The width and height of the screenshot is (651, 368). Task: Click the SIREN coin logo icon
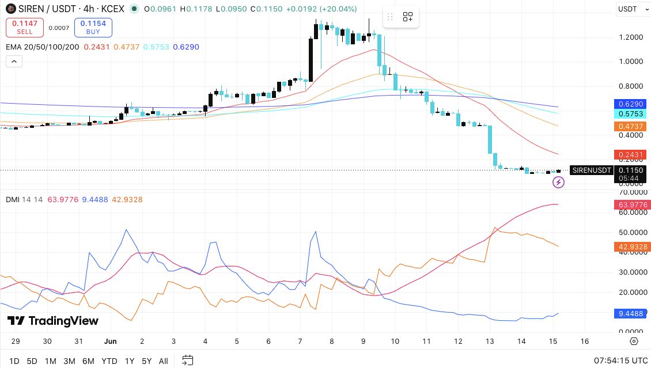[x=11, y=9]
